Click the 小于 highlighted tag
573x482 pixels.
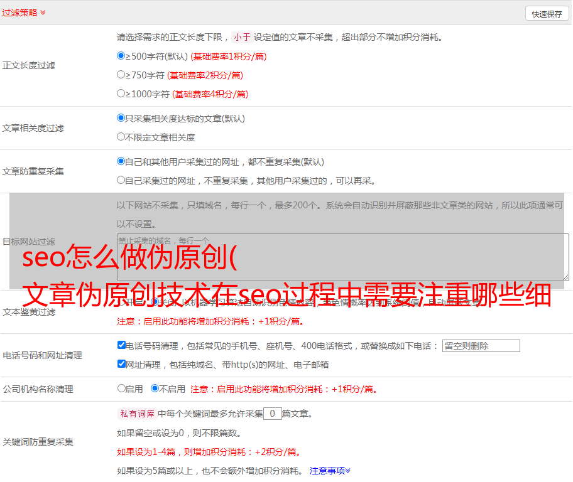tap(243, 37)
